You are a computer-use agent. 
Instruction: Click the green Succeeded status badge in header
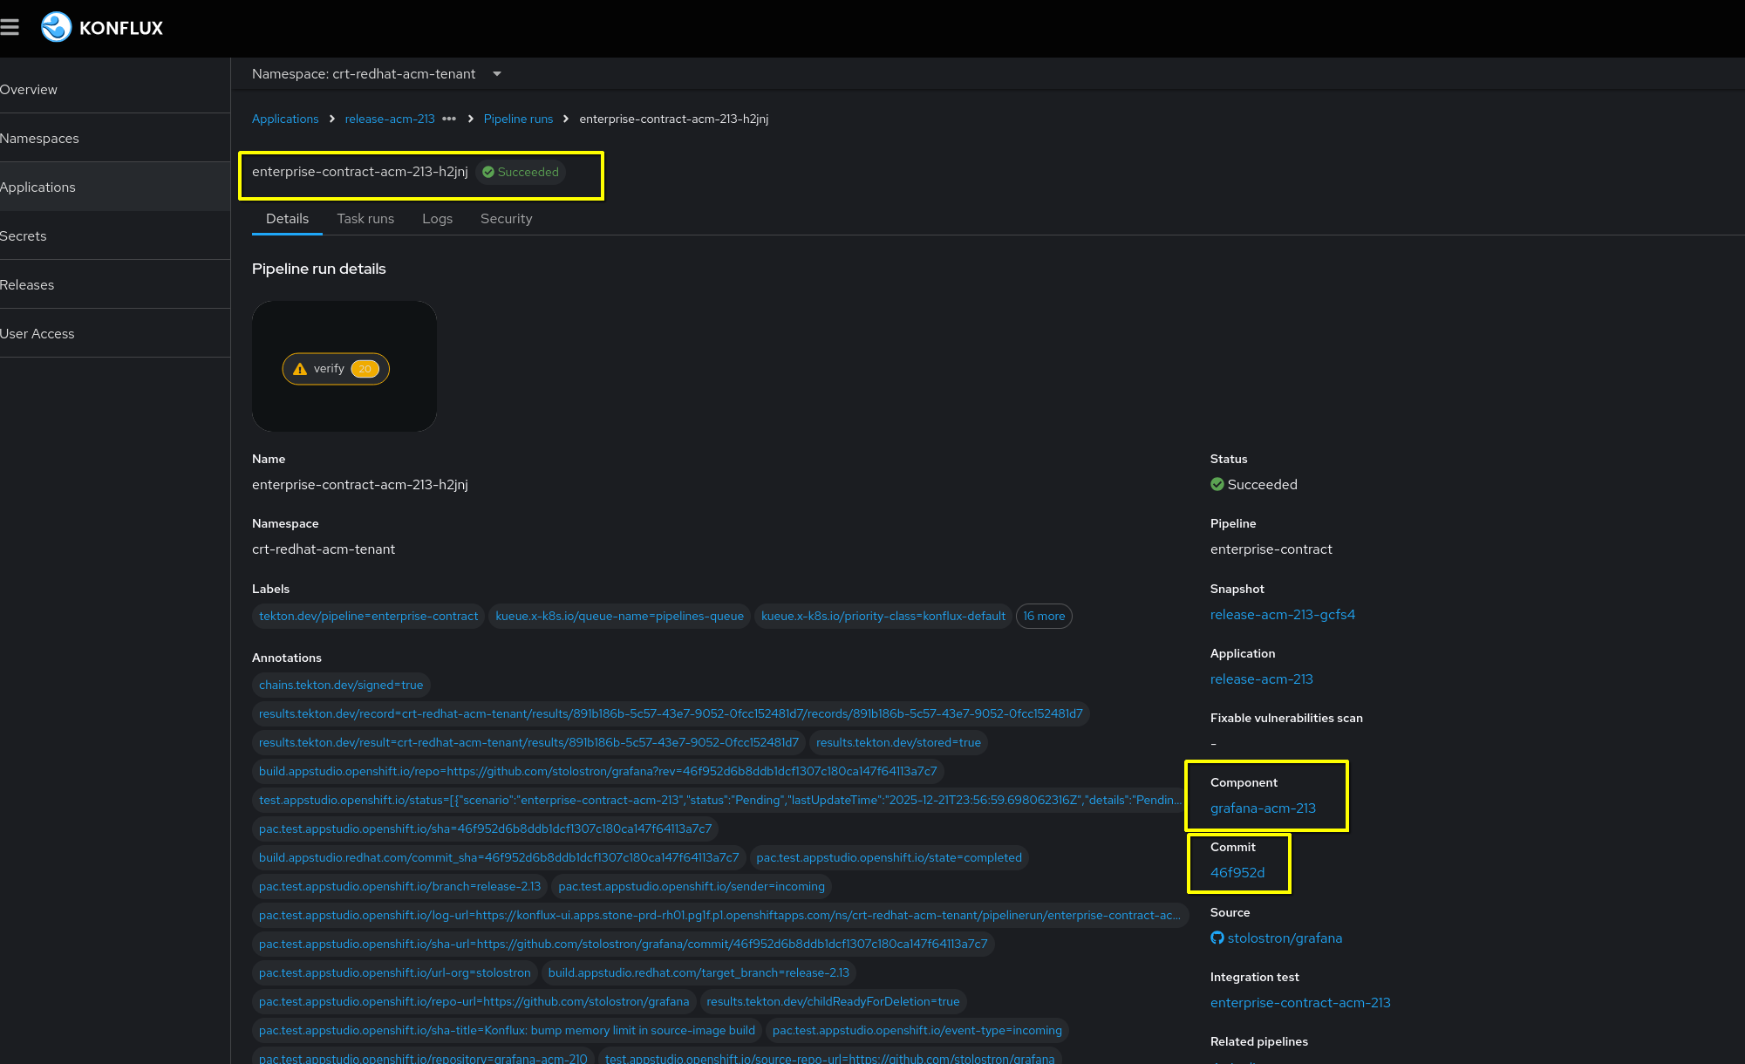tap(521, 172)
